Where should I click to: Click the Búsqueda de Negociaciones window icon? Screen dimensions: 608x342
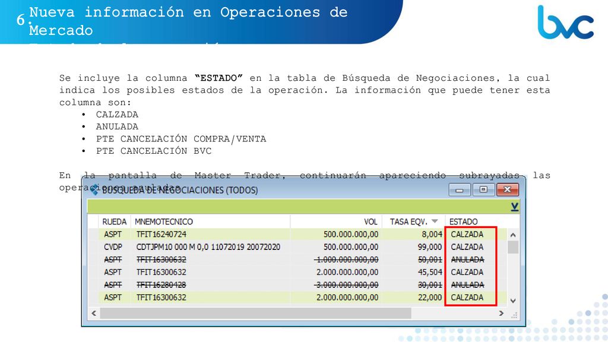click(x=94, y=189)
